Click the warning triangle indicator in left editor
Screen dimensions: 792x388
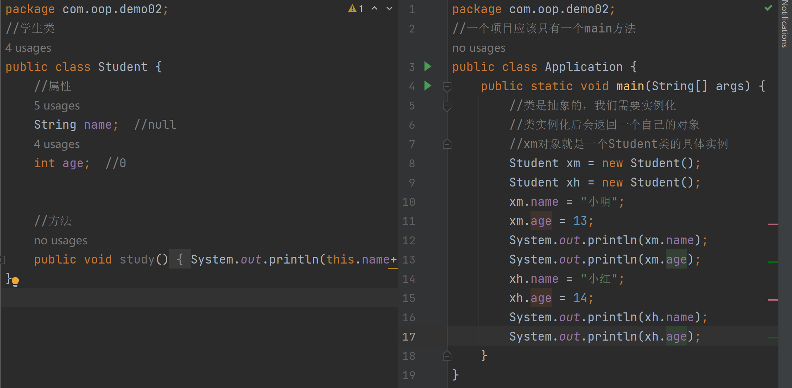click(x=352, y=9)
